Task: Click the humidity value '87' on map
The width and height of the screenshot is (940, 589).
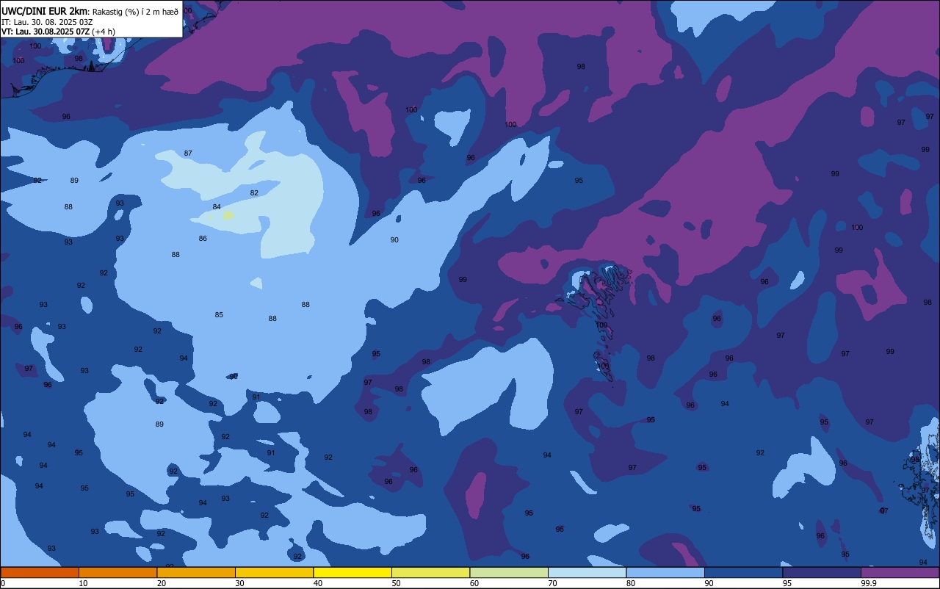Action: [188, 153]
